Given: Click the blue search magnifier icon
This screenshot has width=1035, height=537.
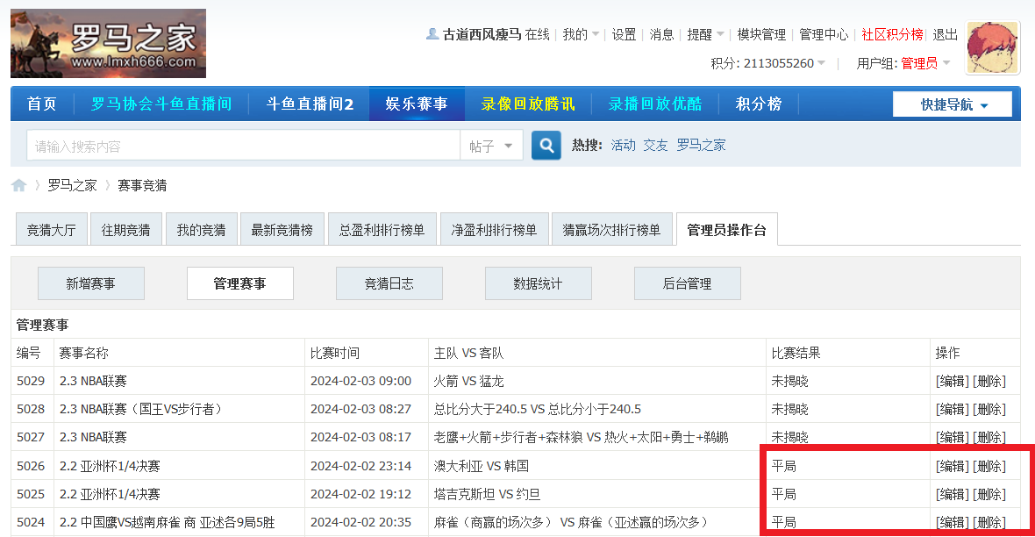Looking at the screenshot, I should click(546, 145).
